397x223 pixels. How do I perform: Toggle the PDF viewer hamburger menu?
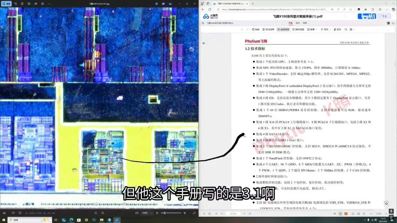coord(203,23)
